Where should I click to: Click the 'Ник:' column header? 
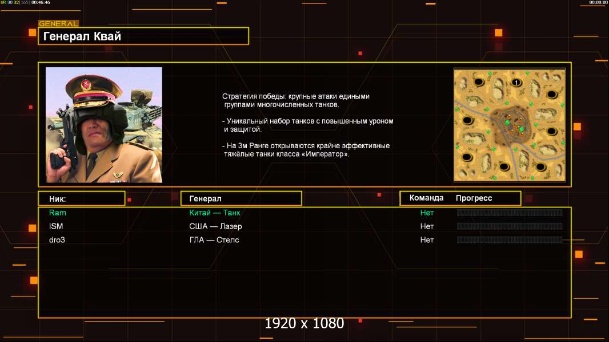pos(82,199)
